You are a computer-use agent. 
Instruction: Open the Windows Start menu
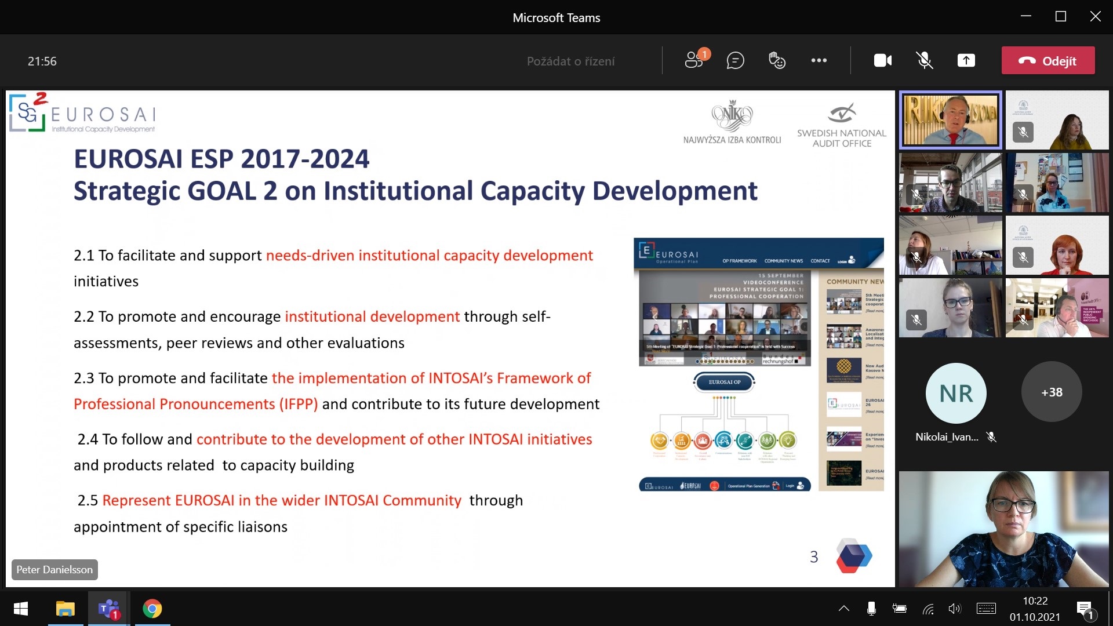[21, 609]
